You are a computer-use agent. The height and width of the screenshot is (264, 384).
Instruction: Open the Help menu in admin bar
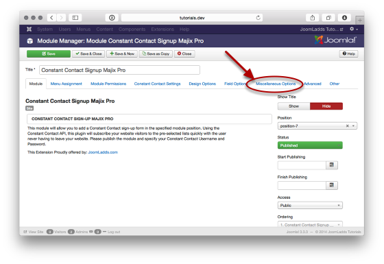(x=184, y=29)
